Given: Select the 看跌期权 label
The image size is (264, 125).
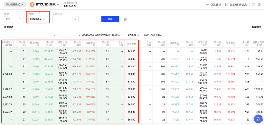Looking at the screenshot, I should pyautogui.click(x=256, y=27).
